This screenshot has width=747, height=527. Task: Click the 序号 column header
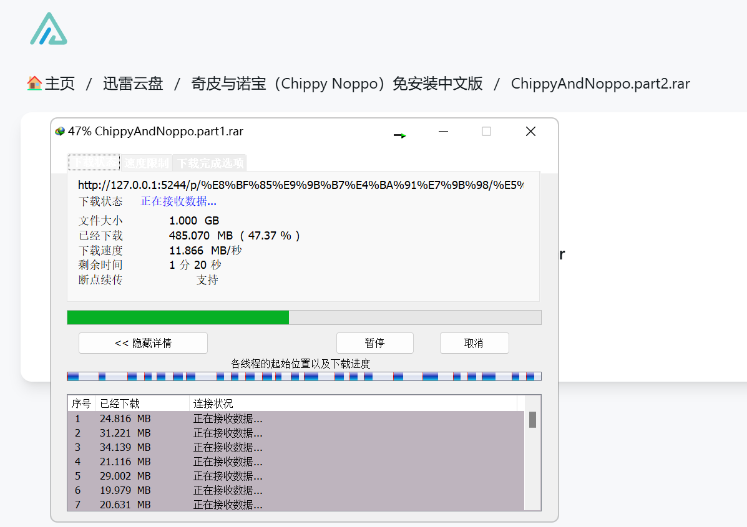tap(82, 404)
